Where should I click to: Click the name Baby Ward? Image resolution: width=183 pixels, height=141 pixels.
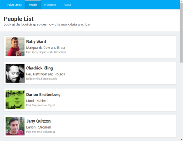point(36,42)
